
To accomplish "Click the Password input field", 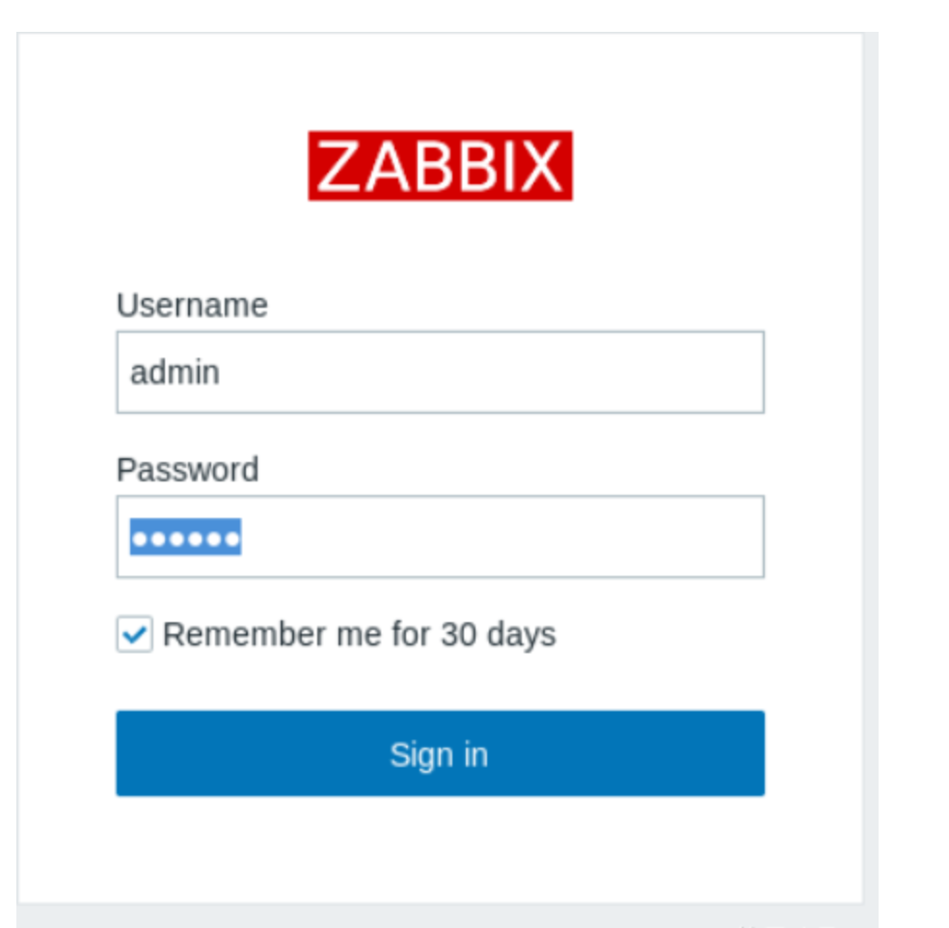I will click(x=440, y=536).
